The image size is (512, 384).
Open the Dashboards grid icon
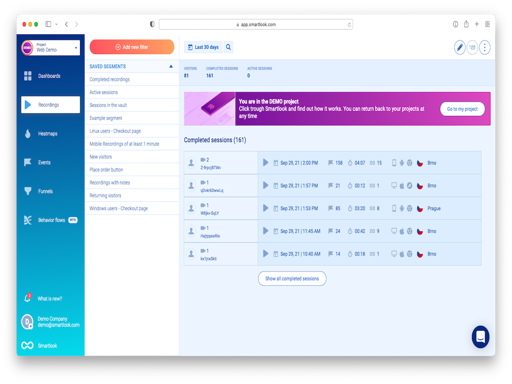pos(28,76)
